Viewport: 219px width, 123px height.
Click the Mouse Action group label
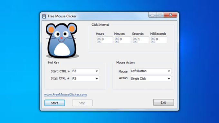[125, 62]
